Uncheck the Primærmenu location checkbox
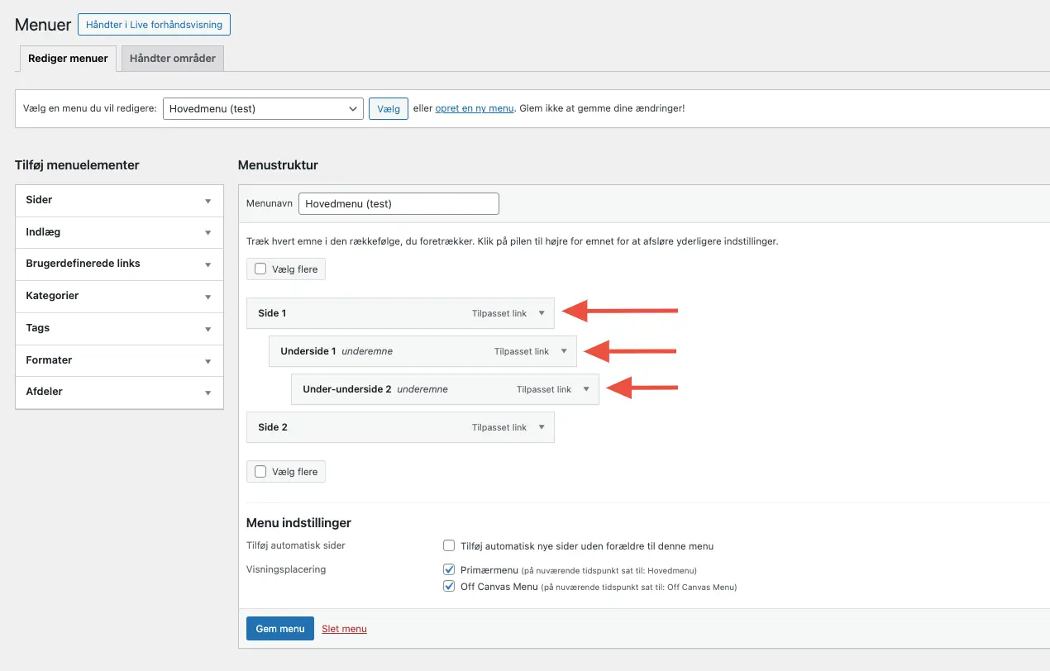 pyautogui.click(x=449, y=569)
